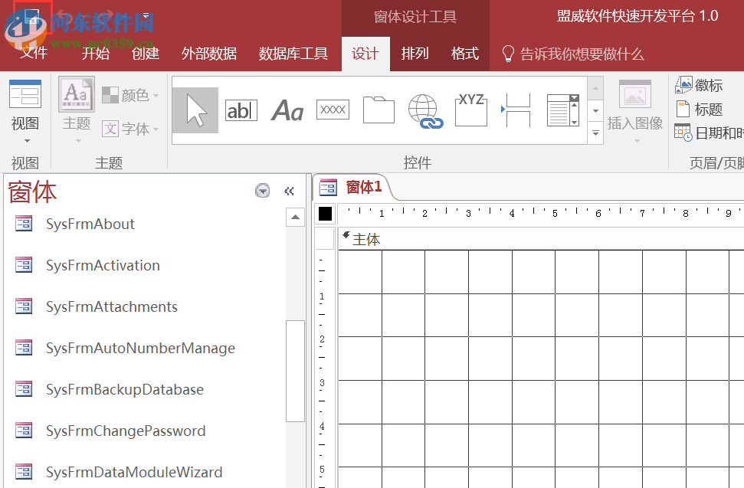The width and height of the screenshot is (744, 488).
Task: Select the label control (Aa)
Action: pyautogui.click(x=287, y=110)
